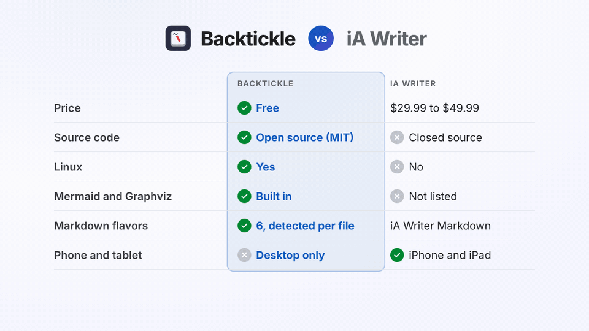Screen dimensions: 589x331
Task: Click the Source code row label
Action: click(87, 137)
